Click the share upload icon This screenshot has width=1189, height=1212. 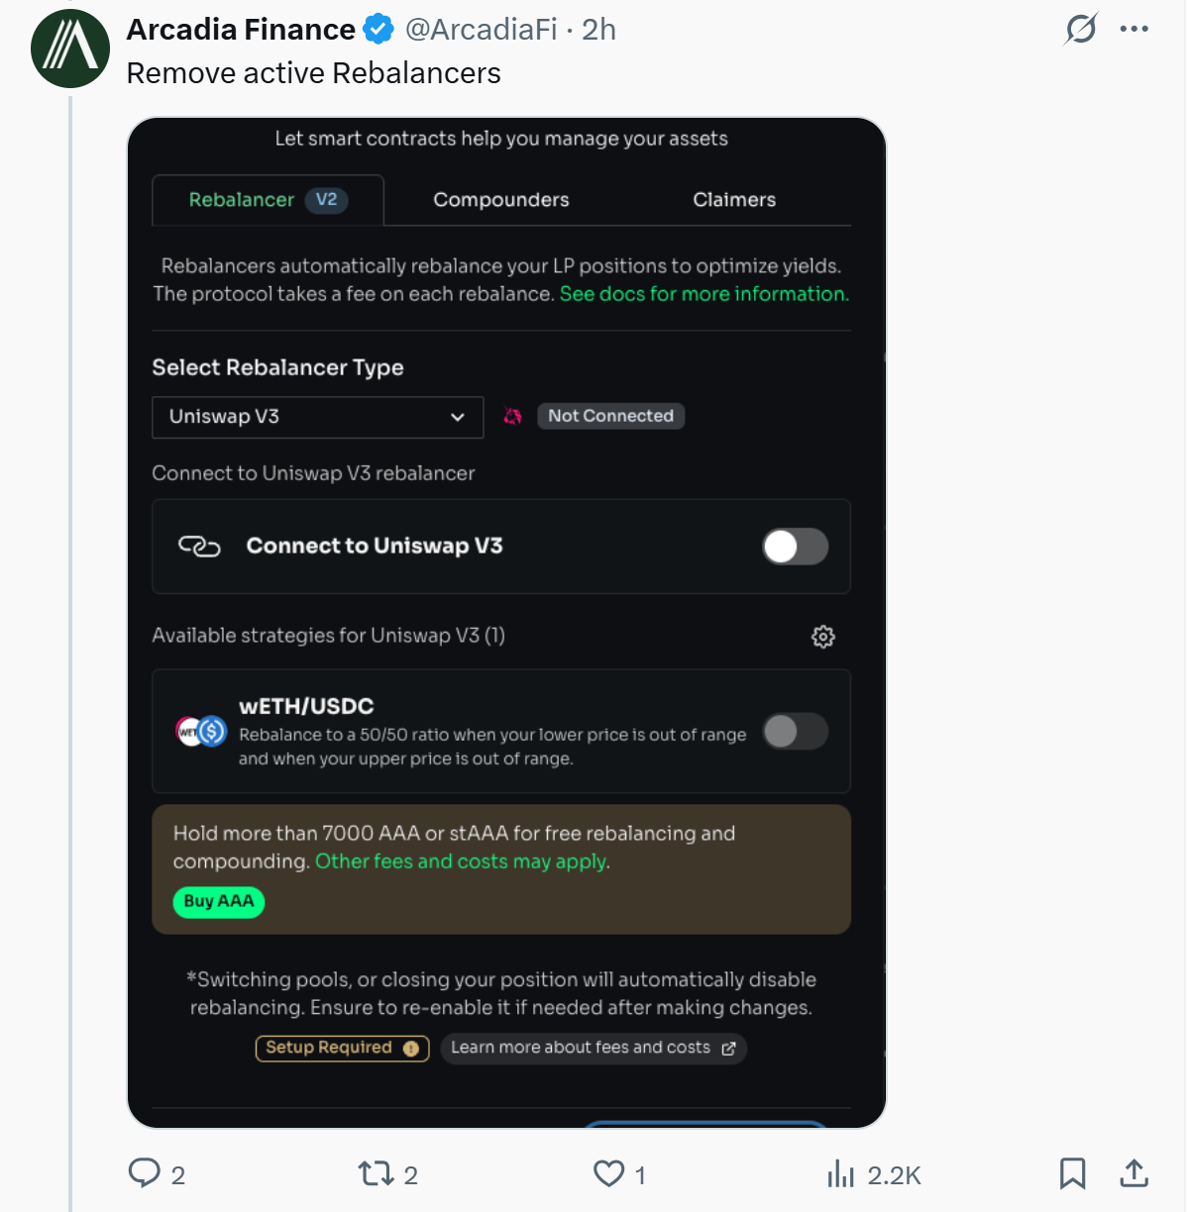click(x=1134, y=1173)
